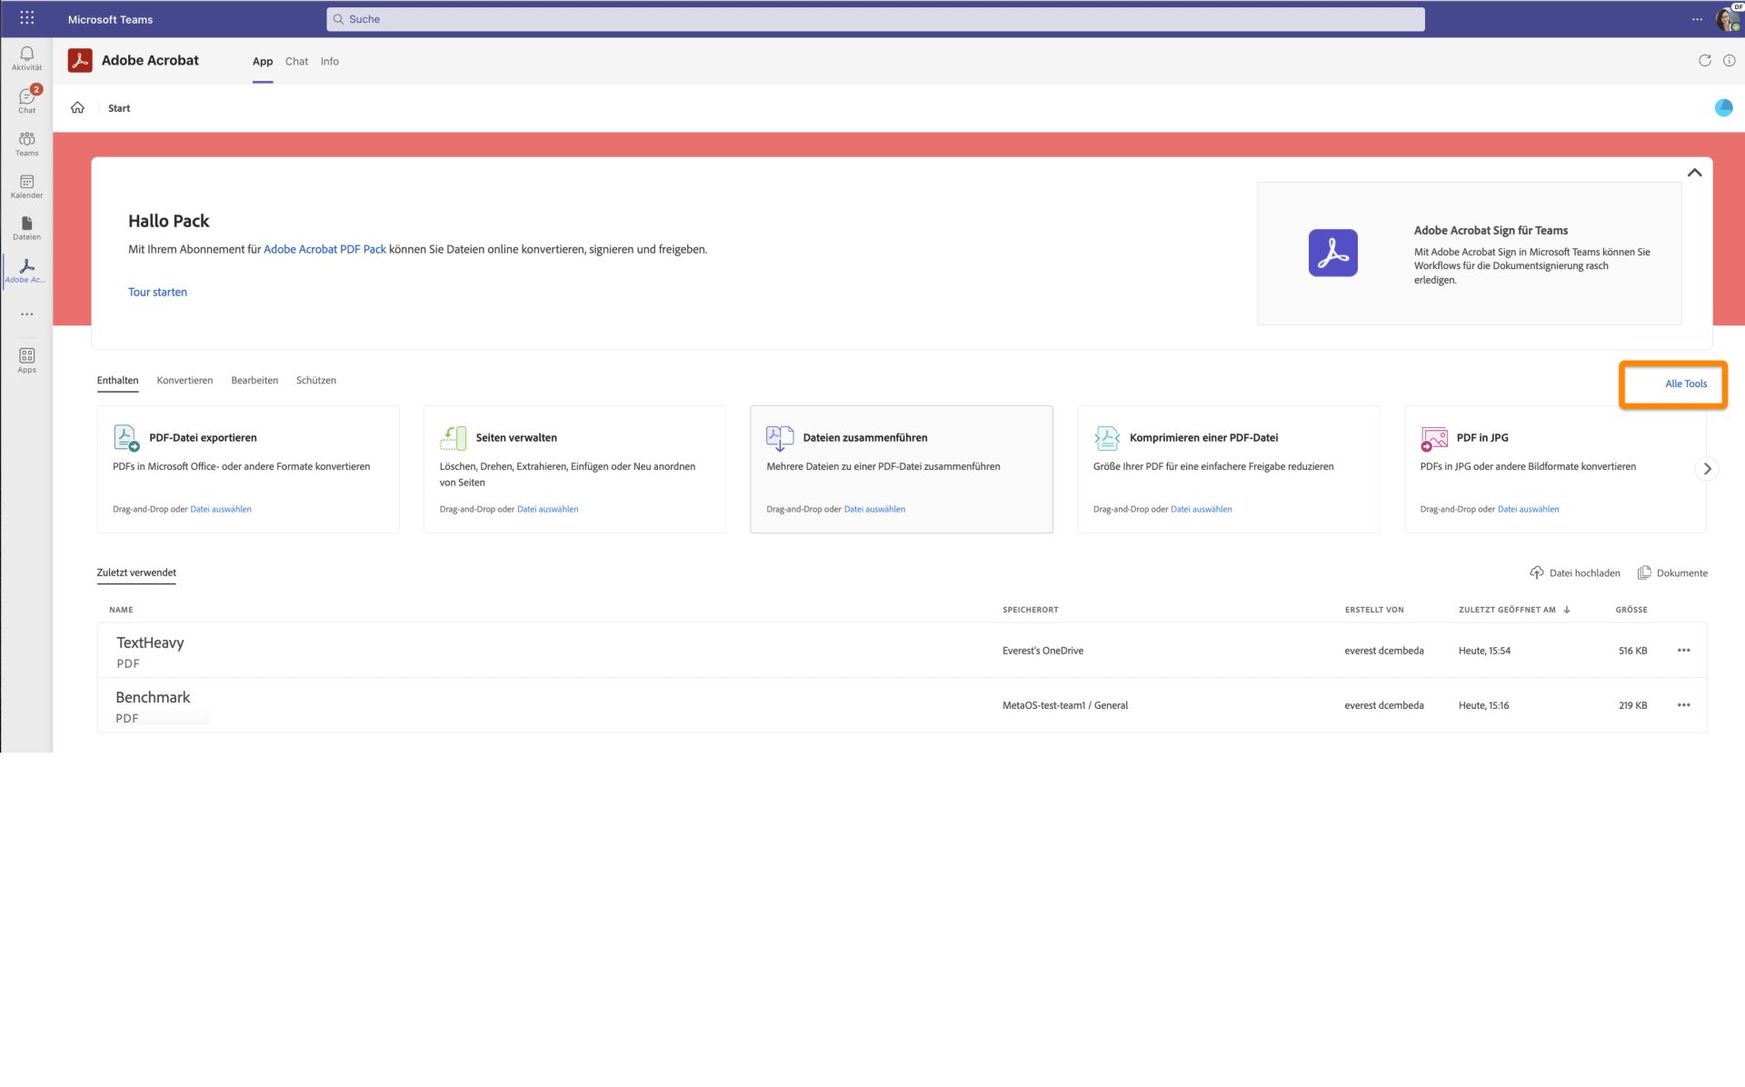Click the Adobe Acrobat Sign für Teams heading

(x=1491, y=231)
